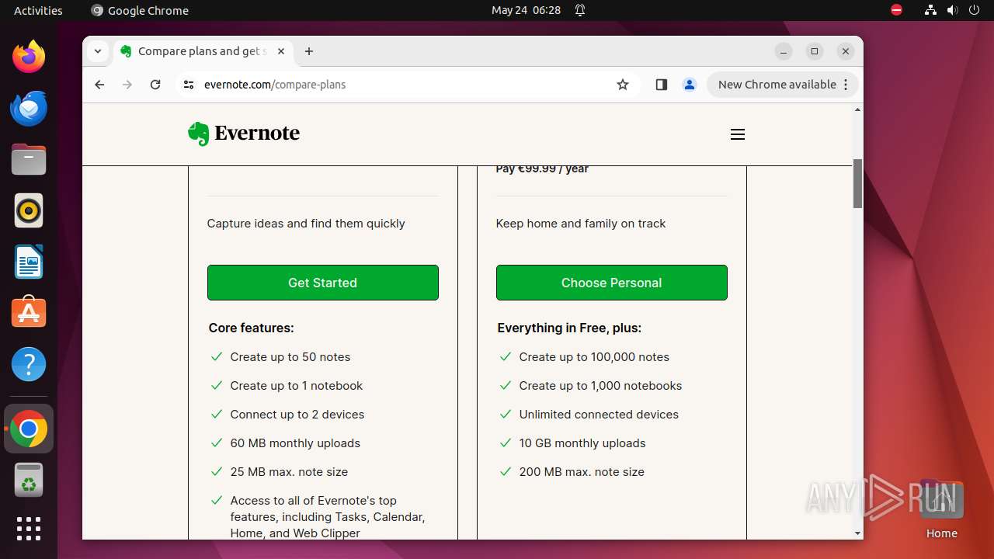Click 'Everything in Free, plus:' heading

(x=569, y=328)
